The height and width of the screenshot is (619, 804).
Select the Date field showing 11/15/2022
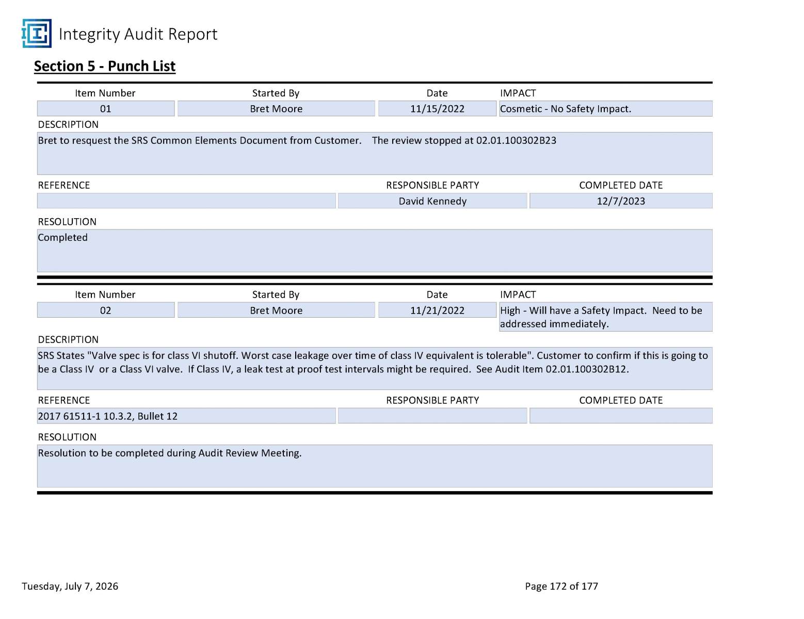[437, 109]
